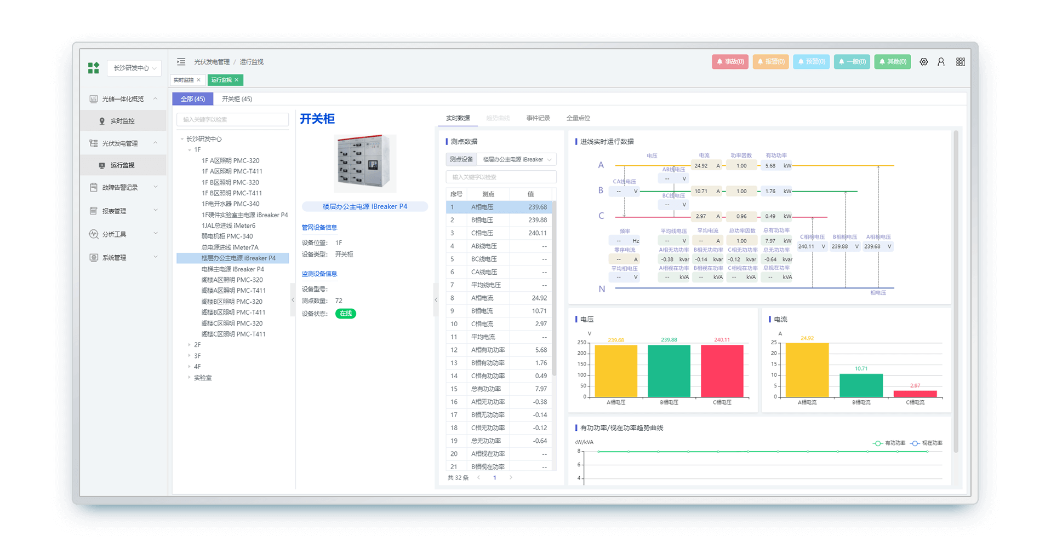Screen dimensions: 1051x549
Task: Expand the 4F tree node
Action: click(190, 367)
